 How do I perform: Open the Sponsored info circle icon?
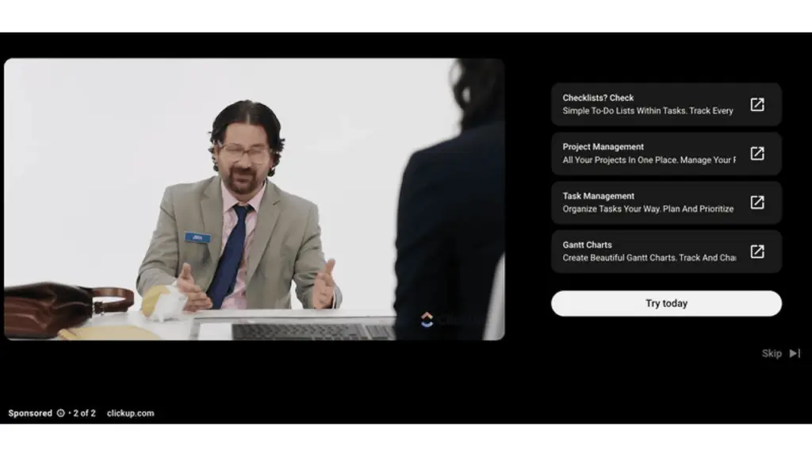[61, 413]
